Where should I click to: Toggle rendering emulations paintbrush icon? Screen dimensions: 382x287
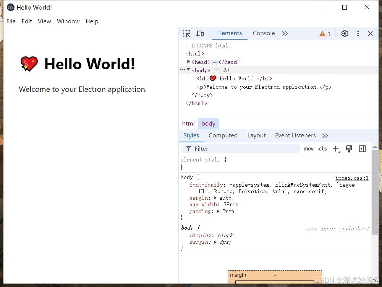(x=349, y=149)
